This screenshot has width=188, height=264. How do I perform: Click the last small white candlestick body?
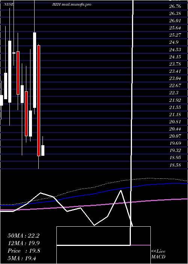(43, 150)
